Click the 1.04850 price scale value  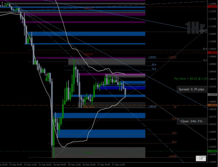click(x=212, y=132)
